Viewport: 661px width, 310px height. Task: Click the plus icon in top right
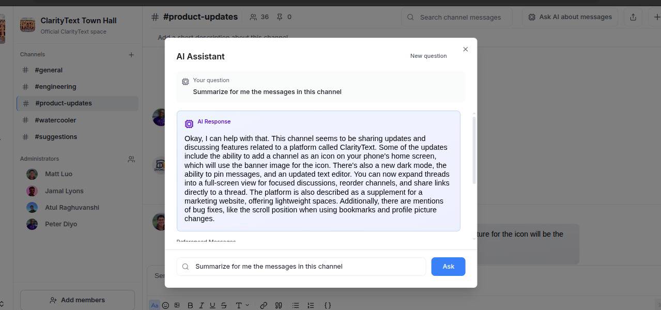(x=657, y=17)
